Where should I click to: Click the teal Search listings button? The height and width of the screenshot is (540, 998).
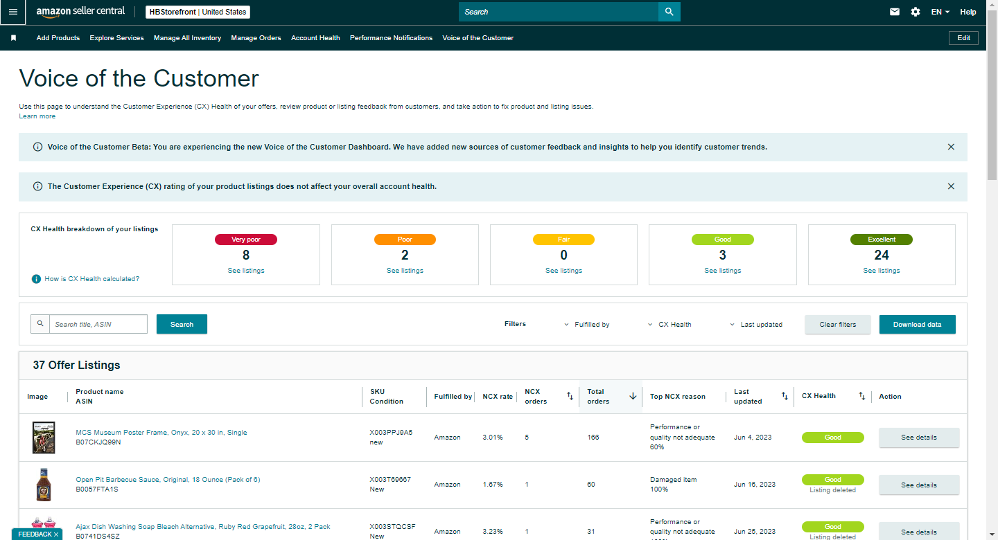[x=182, y=324]
